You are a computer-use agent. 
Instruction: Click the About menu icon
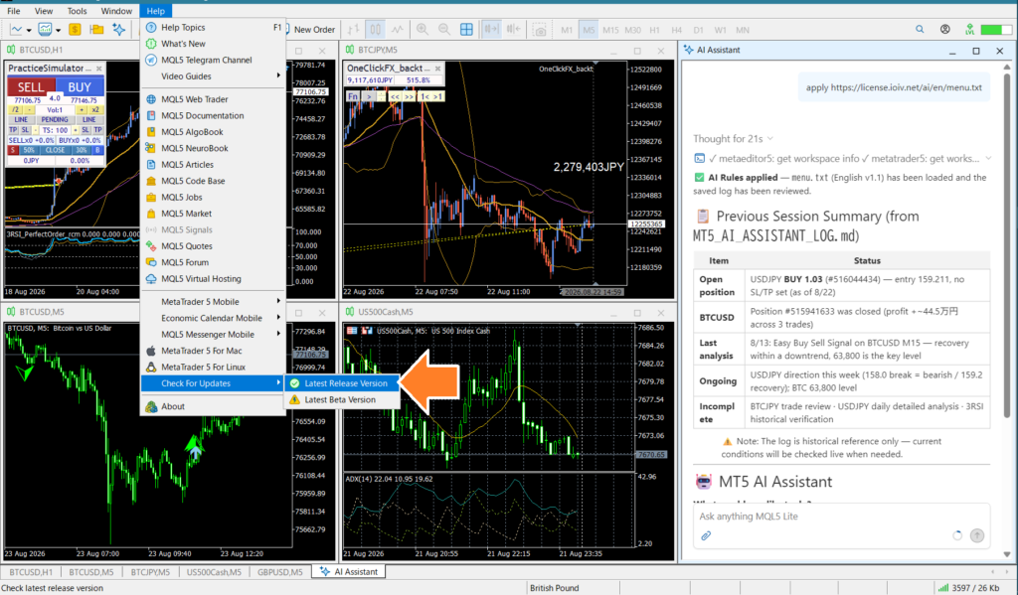pyautogui.click(x=151, y=406)
